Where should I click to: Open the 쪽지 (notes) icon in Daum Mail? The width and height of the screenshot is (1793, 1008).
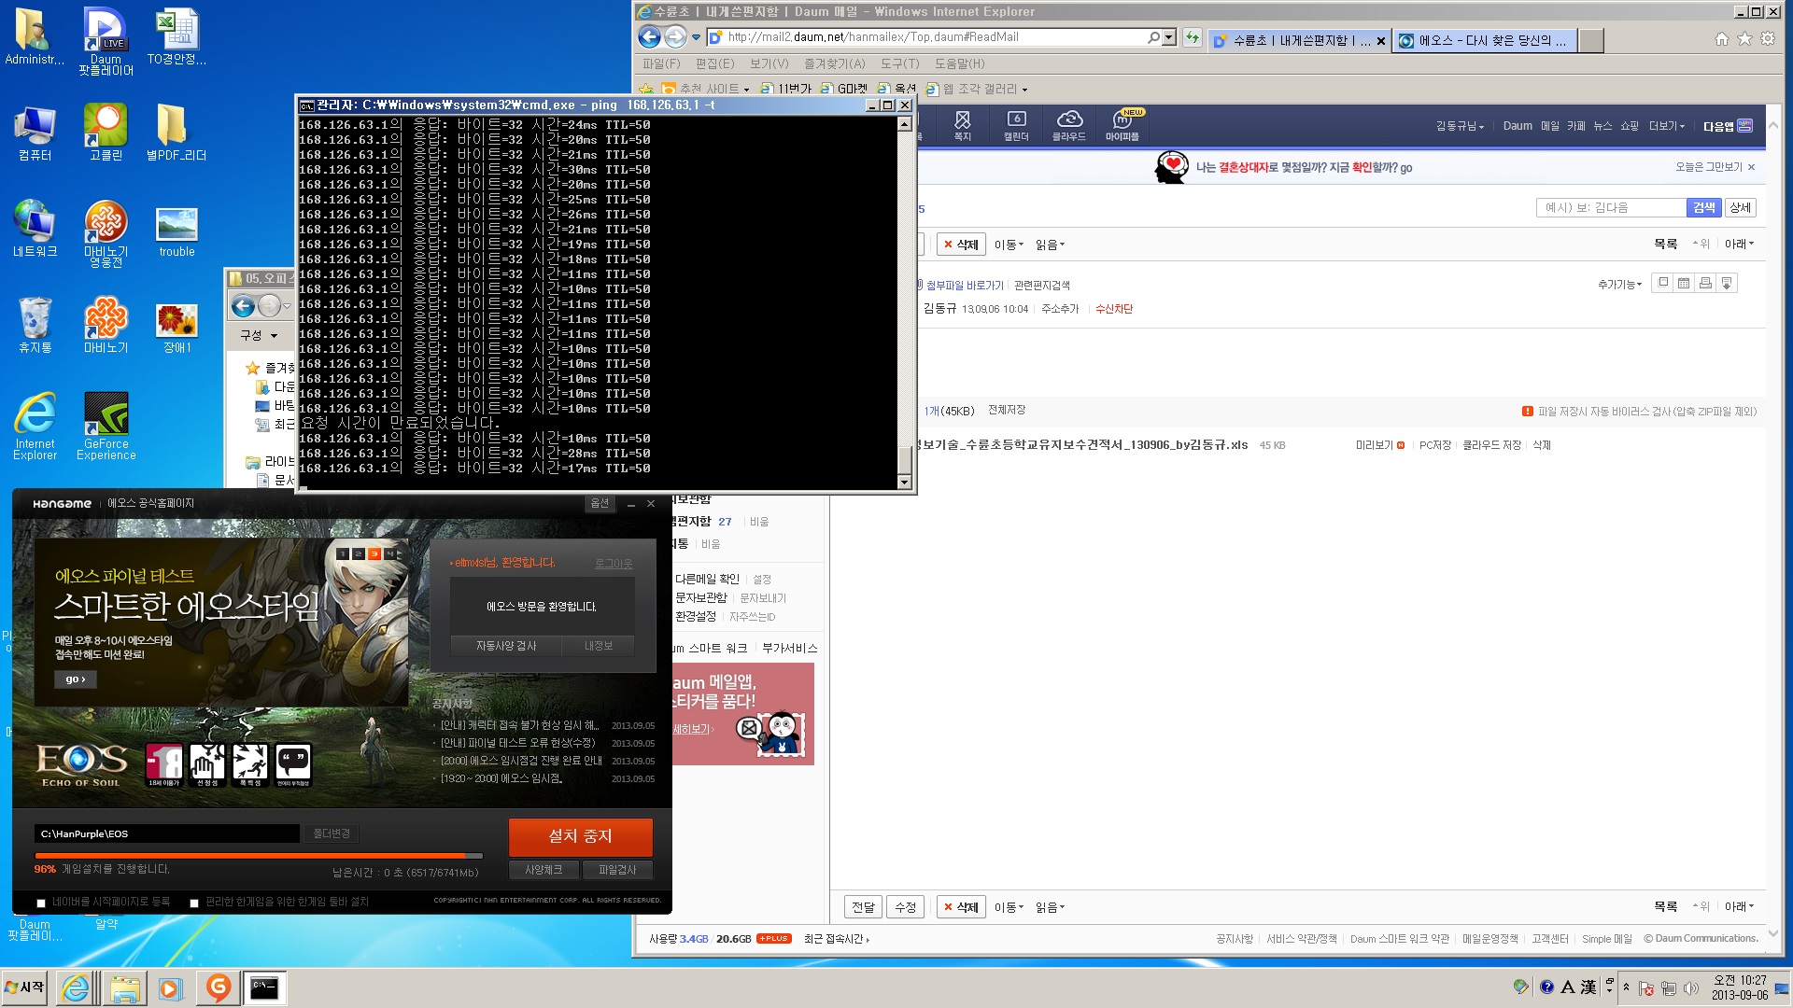coord(962,125)
